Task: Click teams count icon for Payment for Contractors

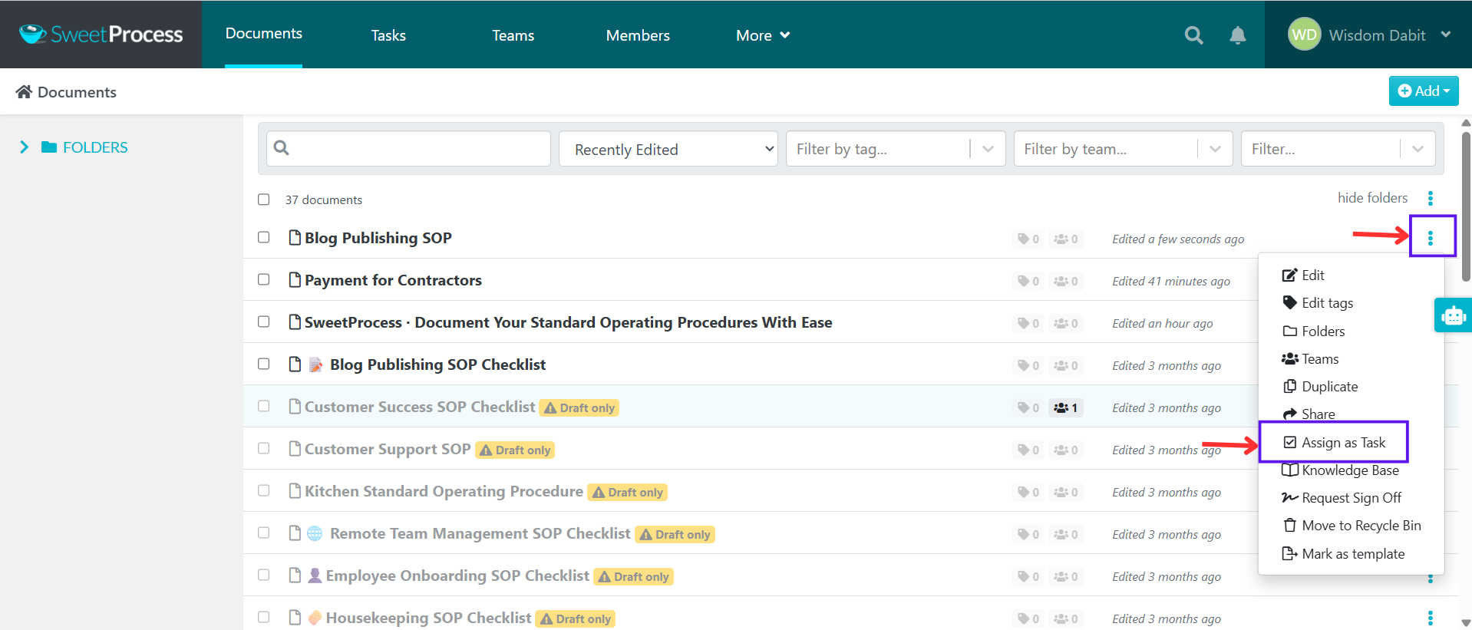Action: (1065, 282)
